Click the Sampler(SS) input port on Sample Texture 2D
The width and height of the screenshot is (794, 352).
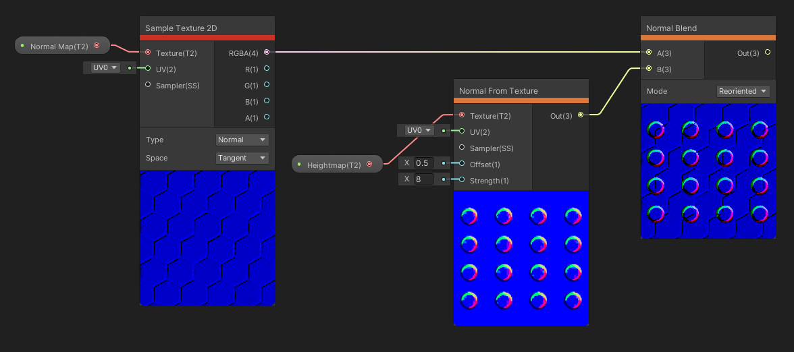[148, 85]
